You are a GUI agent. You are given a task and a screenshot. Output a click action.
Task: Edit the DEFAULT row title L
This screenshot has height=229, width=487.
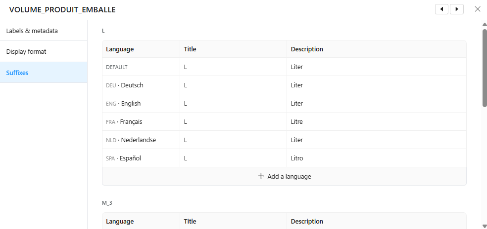tap(233, 67)
